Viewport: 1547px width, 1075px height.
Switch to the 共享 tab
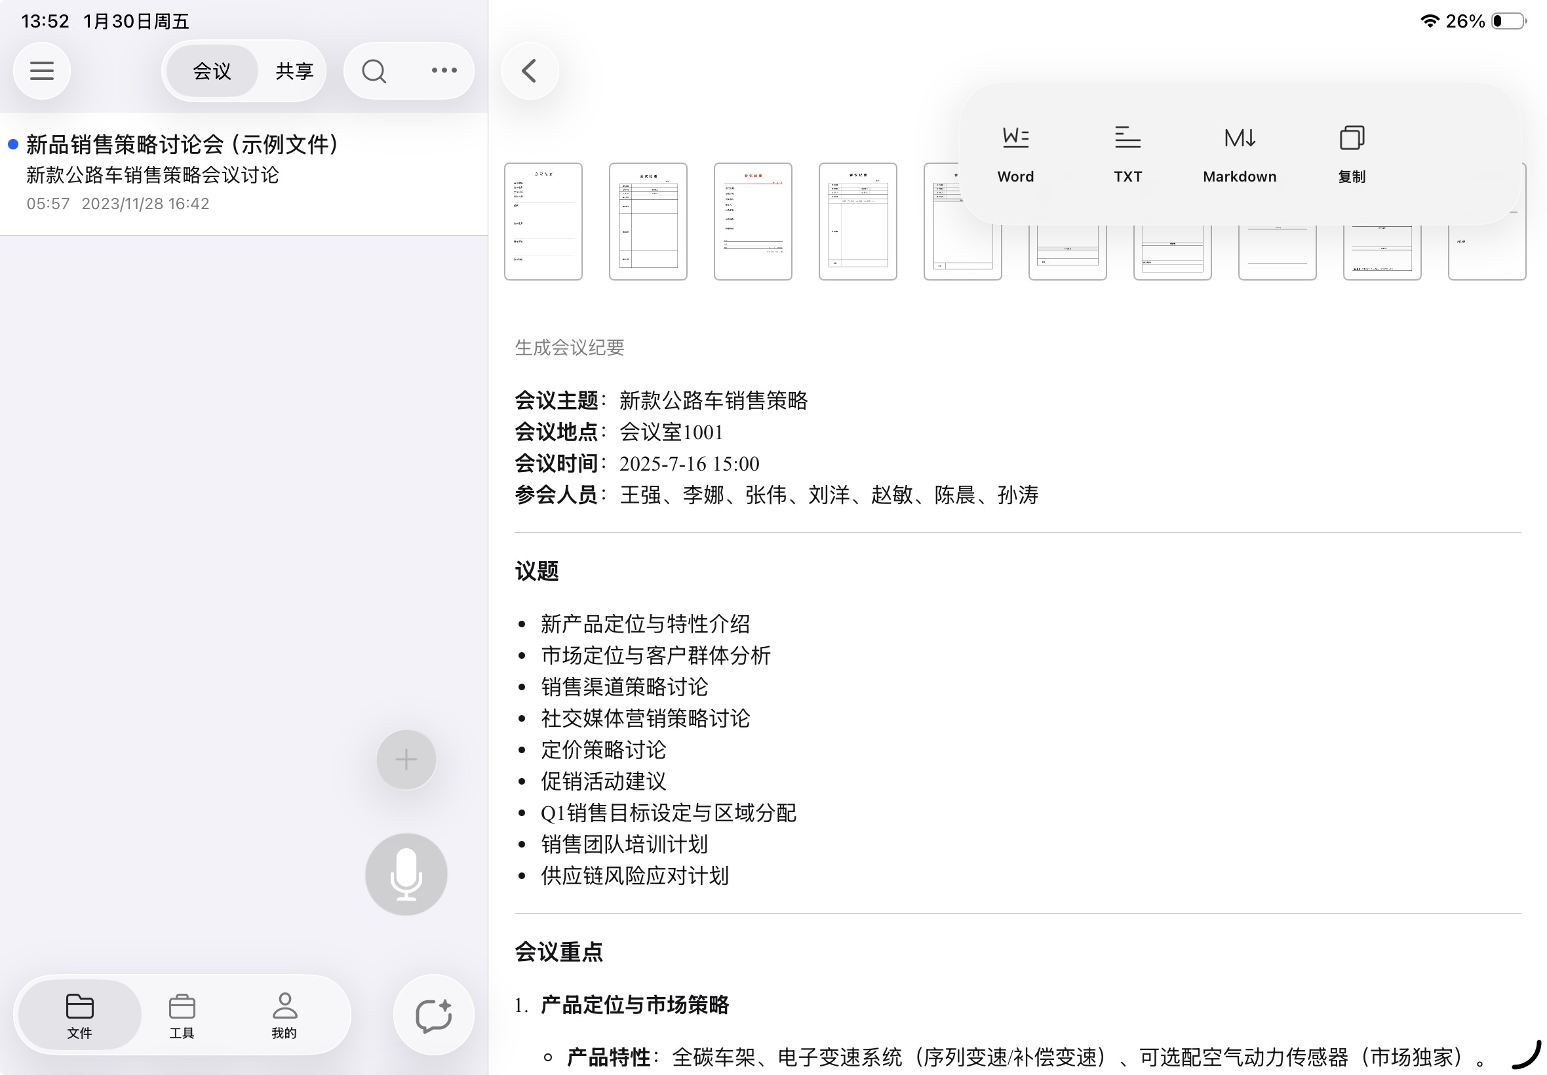[294, 70]
